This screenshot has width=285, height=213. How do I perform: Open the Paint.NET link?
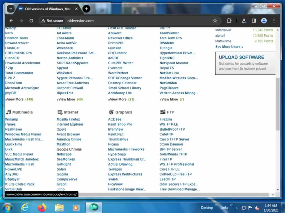coord(116,135)
